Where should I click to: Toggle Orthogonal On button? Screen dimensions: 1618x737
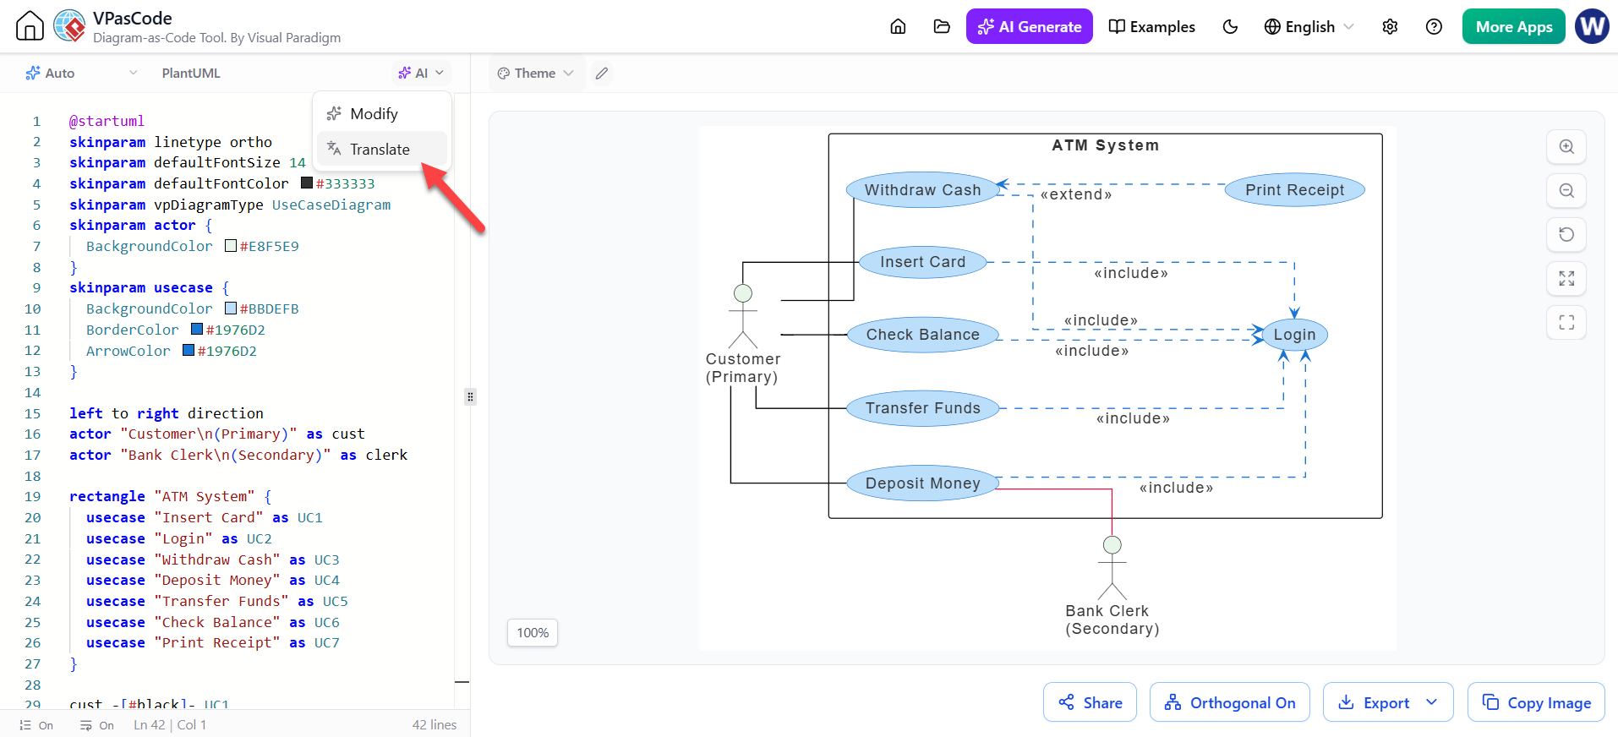coord(1229,702)
